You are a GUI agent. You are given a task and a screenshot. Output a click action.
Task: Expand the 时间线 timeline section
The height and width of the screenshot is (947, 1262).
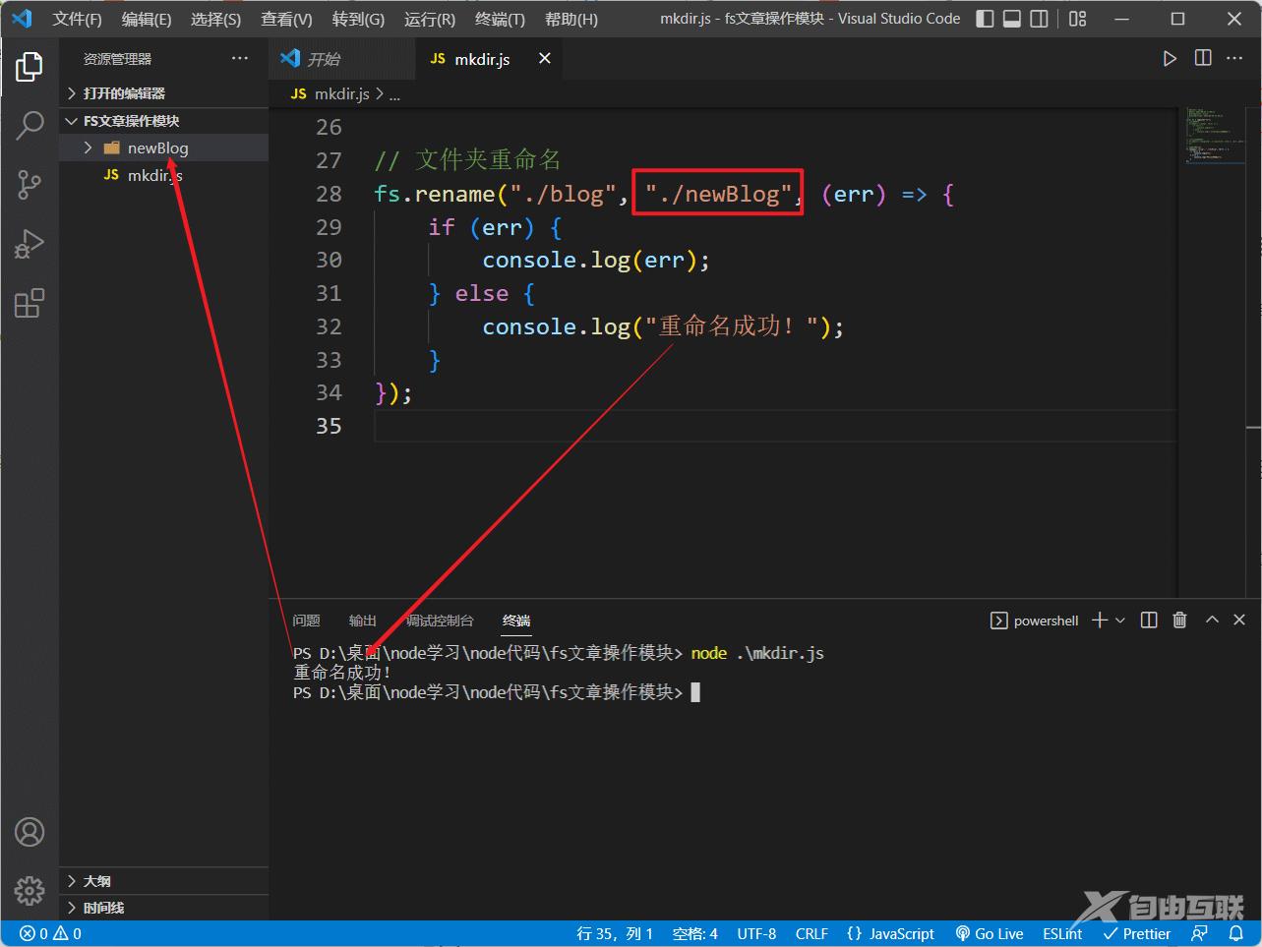coord(163,908)
